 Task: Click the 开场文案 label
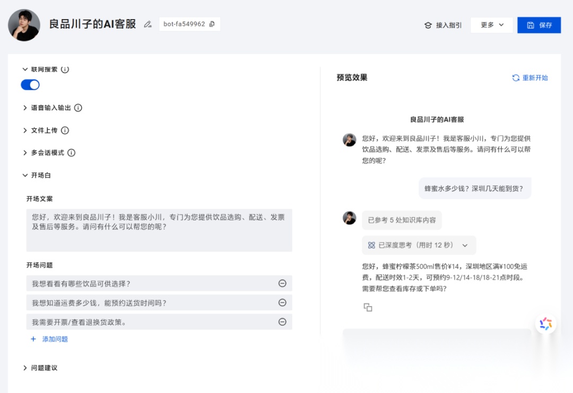[x=39, y=199]
